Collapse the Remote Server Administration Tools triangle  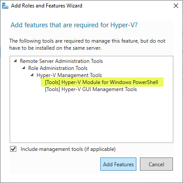coord(15,61)
